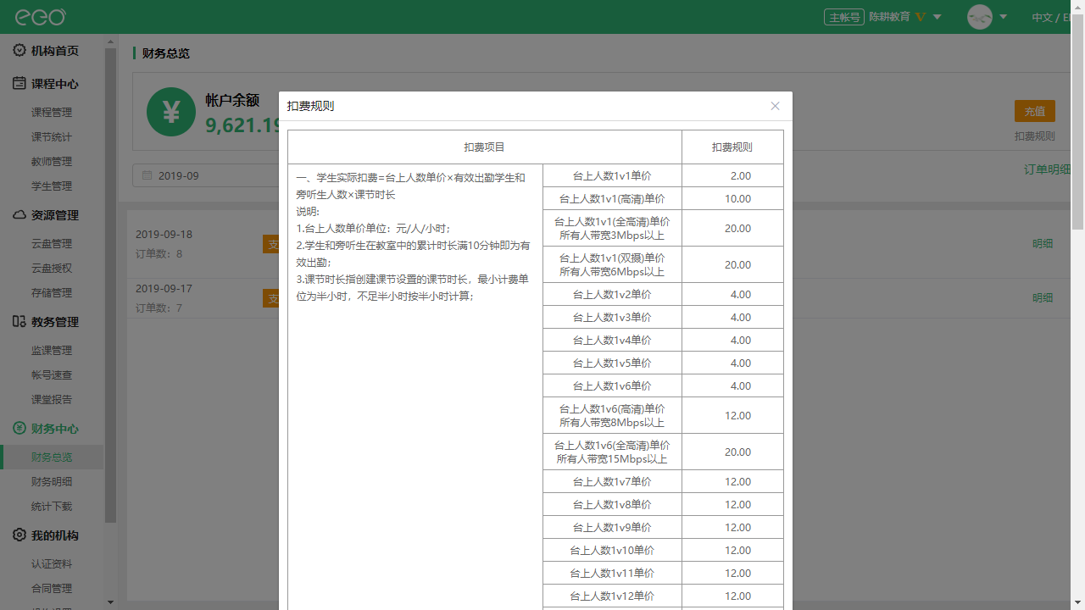Click the gold V badge icon
The image size is (1085, 610).
click(x=920, y=17)
